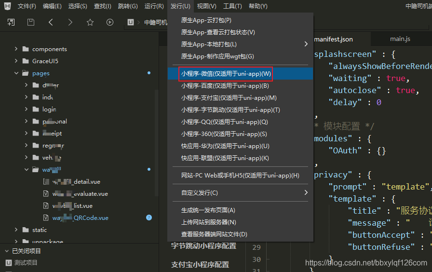Click the GraceUI5 folder icon
This screenshot has width=432, height=272.
pyautogui.click(x=26, y=61)
